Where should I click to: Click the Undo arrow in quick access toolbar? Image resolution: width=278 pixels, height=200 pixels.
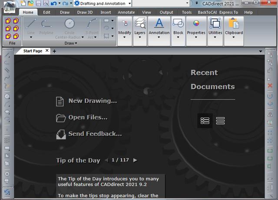tap(53, 3)
